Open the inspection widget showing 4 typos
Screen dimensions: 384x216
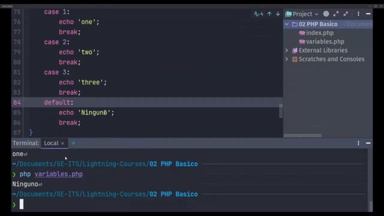(x=259, y=14)
